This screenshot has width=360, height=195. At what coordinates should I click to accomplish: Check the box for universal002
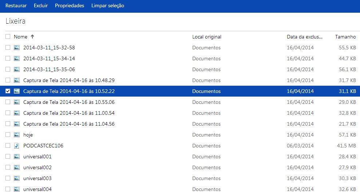coord(8,167)
